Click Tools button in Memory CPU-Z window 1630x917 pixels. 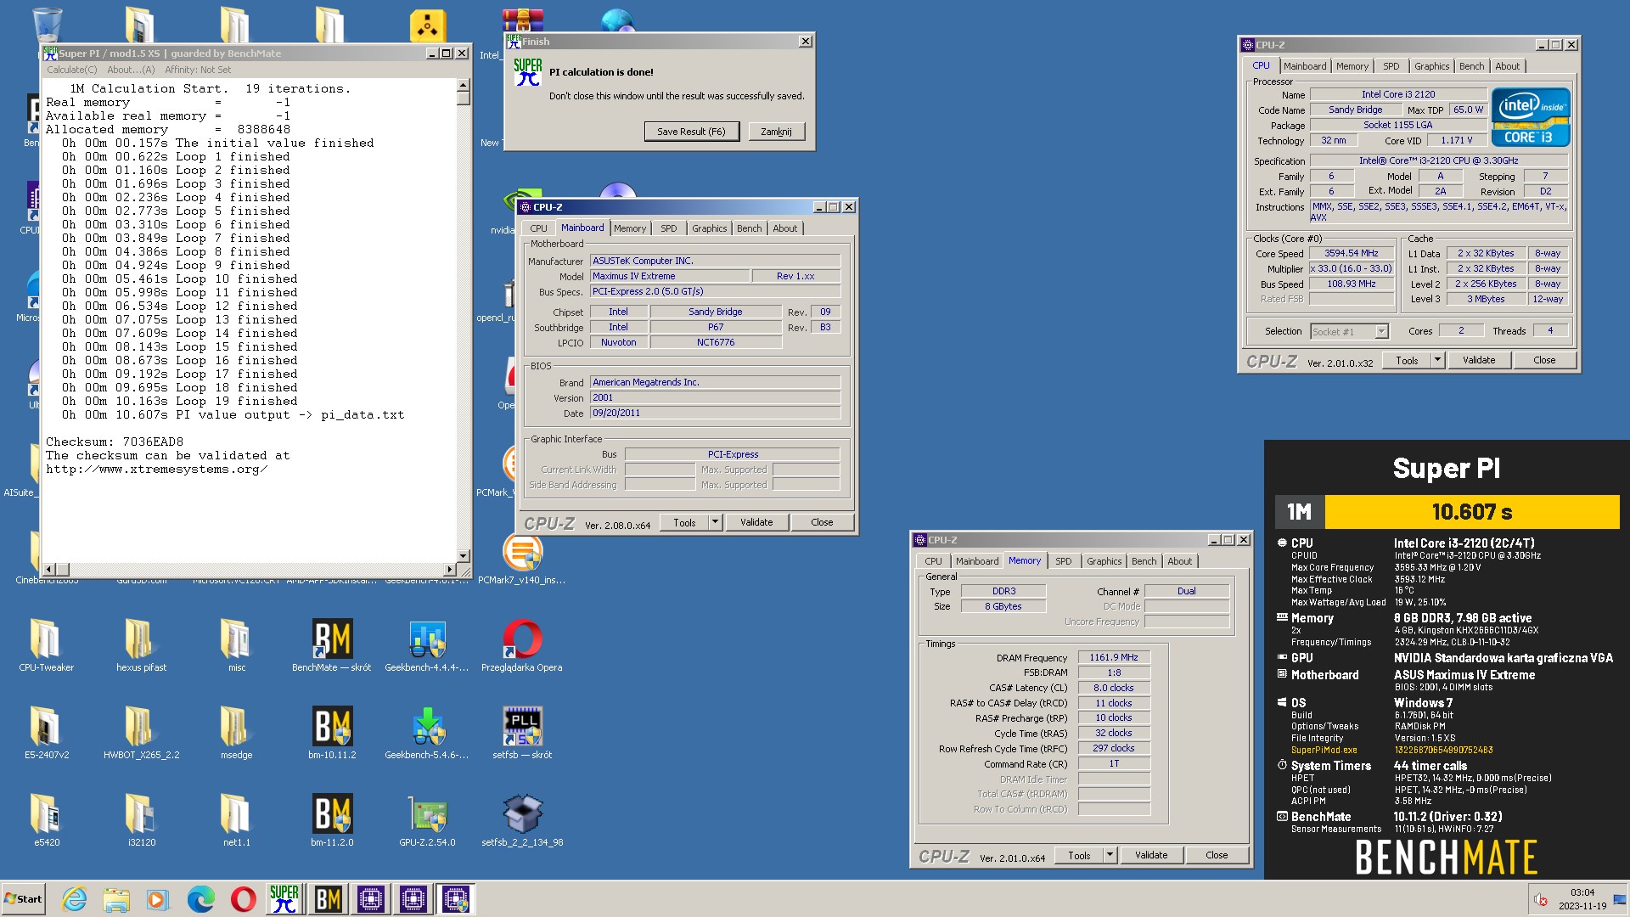pyautogui.click(x=1079, y=855)
